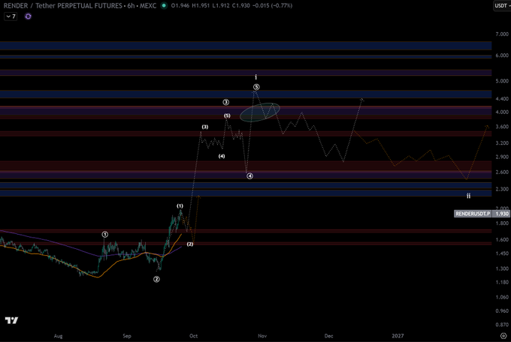Image resolution: width=511 pixels, height=342 pixels.
Task: Select the circled 1 wave label
Action: click(105, 234)
